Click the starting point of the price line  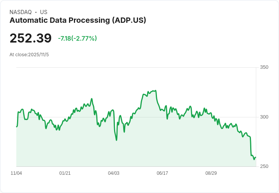[16, 127]
